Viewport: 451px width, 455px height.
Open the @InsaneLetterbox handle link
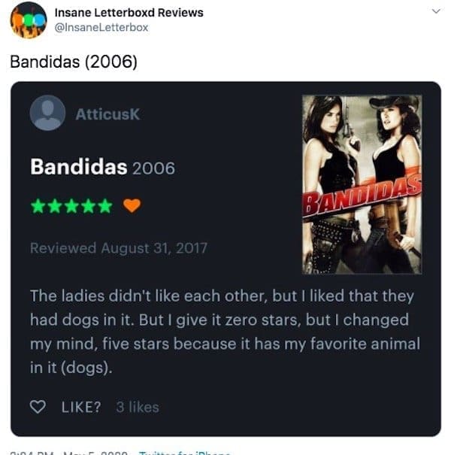[x=101, y=28]
